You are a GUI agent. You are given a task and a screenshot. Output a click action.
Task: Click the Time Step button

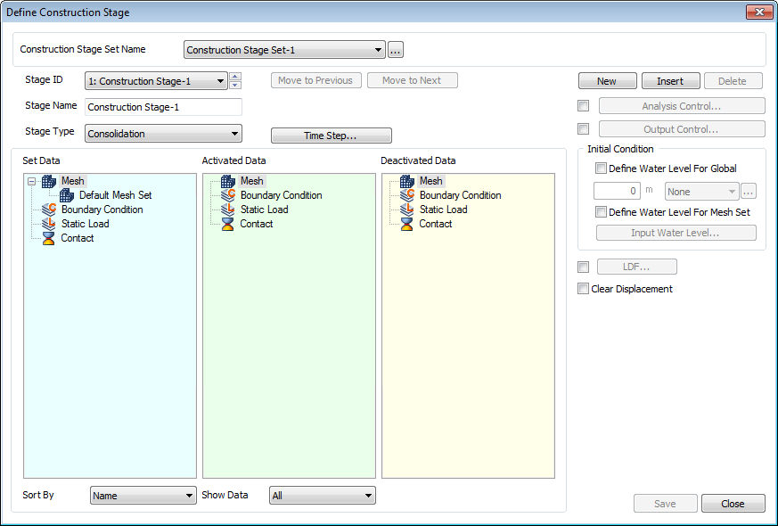(x=331, y=136)
